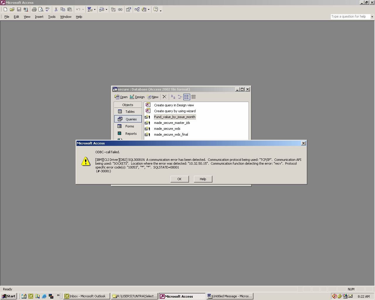Viewport: 375px width, 300px height.
Task: Click Help in the ODBC error dialog
Action: tap(203, 179)
